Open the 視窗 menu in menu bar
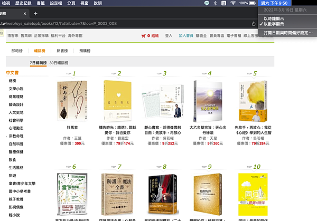The width and height of the screenshot is (317, 221). click(x=85, y=3)
